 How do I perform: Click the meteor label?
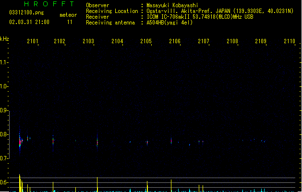[68, 15]
